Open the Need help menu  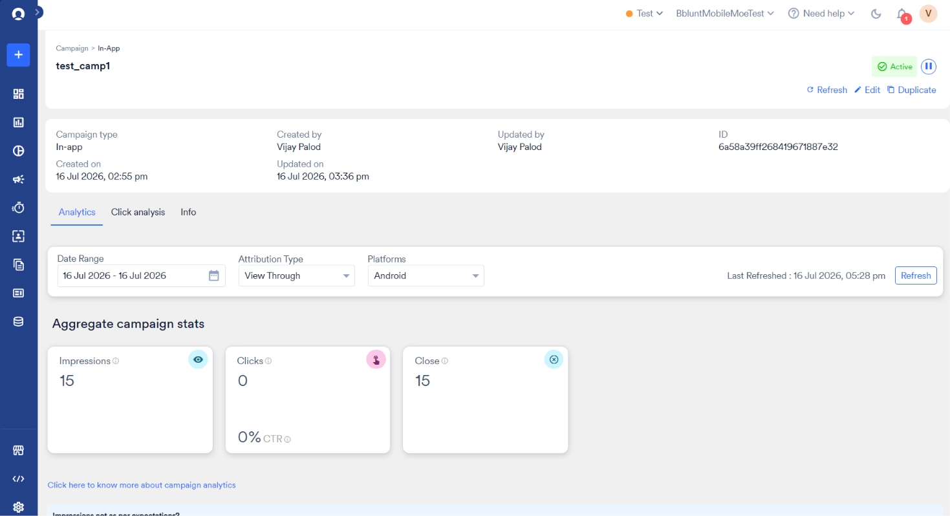[x=821, y=14]
